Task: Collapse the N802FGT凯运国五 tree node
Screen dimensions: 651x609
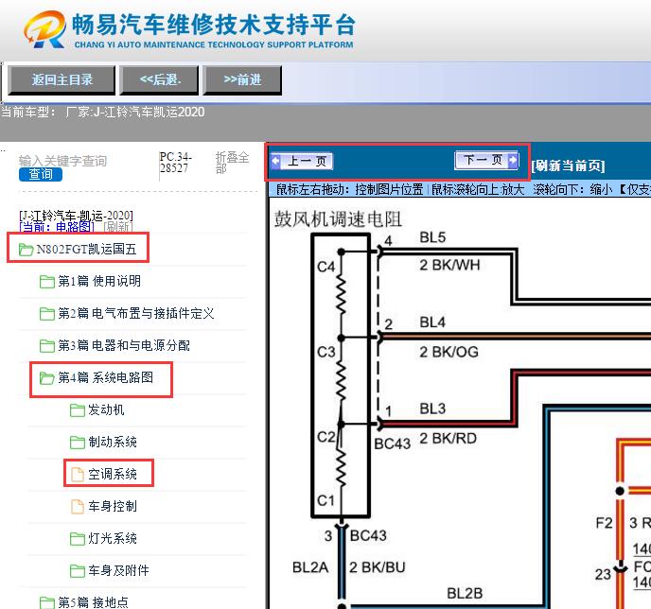Action: pos(86,249)
